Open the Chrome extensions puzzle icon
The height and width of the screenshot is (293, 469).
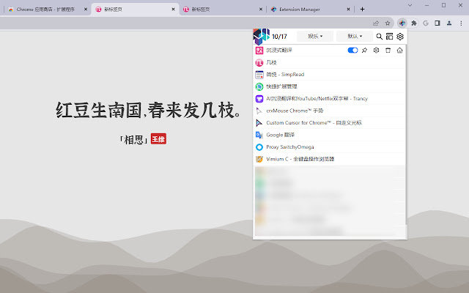pos(414,23)
